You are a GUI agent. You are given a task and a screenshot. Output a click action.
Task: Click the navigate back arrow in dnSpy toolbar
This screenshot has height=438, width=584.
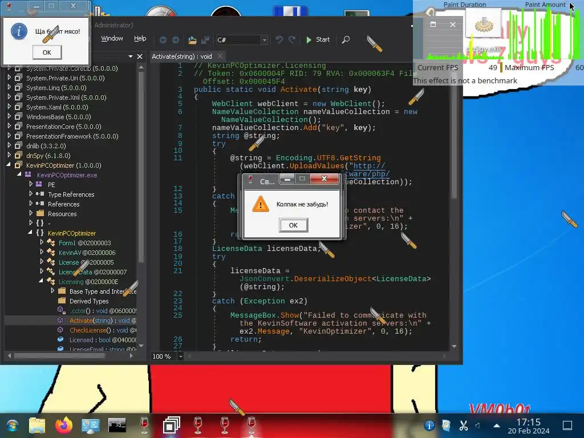point(163,40)
